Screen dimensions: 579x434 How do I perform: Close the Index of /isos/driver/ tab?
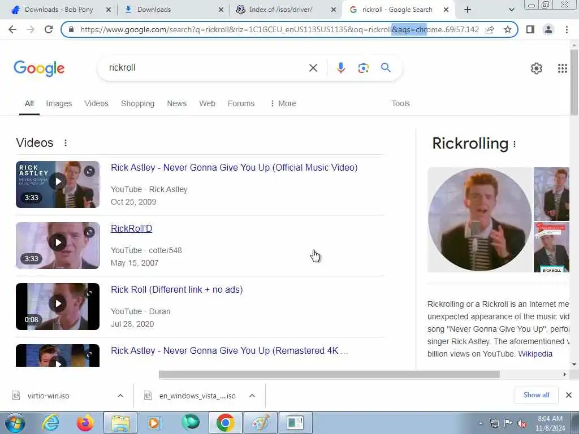(334, 10)
